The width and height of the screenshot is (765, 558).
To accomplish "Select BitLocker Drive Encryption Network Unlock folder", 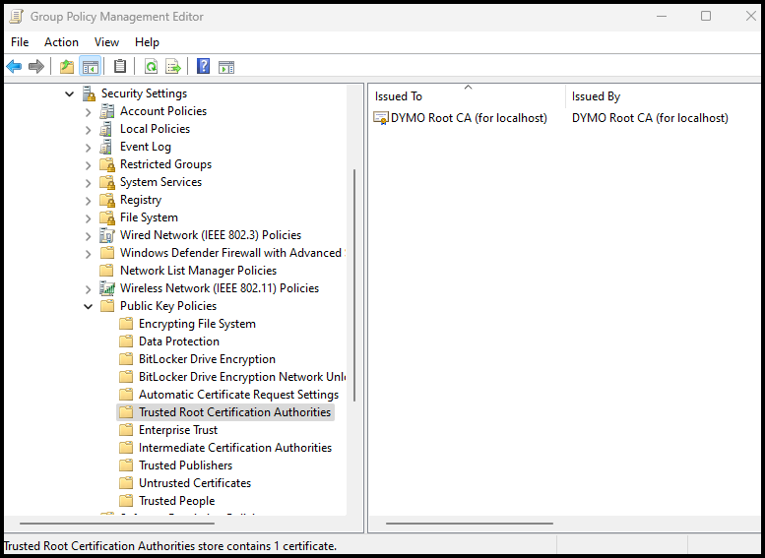I will coord(242,377).
